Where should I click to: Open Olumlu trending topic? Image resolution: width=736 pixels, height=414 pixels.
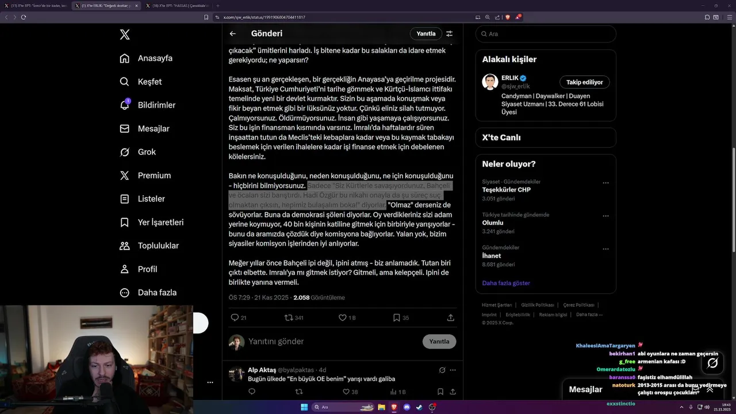coord(493,223)
